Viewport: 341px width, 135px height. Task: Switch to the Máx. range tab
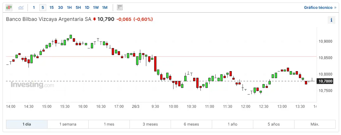[315, 124]
